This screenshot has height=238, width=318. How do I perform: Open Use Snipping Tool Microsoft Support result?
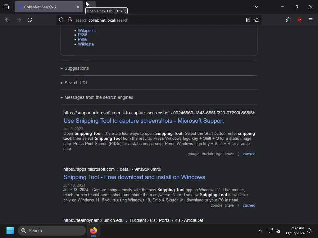pyautogui.click(x=143, y=121)
